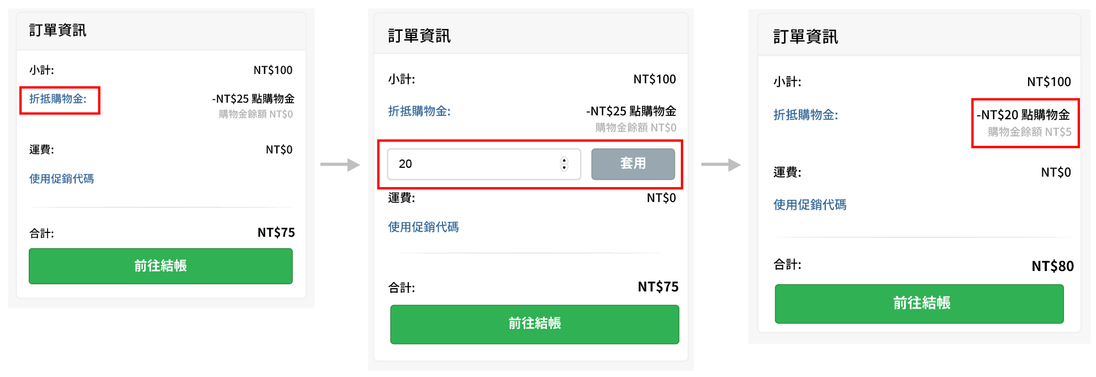Click 前往結帳 checkout button in the middle card
Viewport: 1096px width, 377px height.
point(534,324)
